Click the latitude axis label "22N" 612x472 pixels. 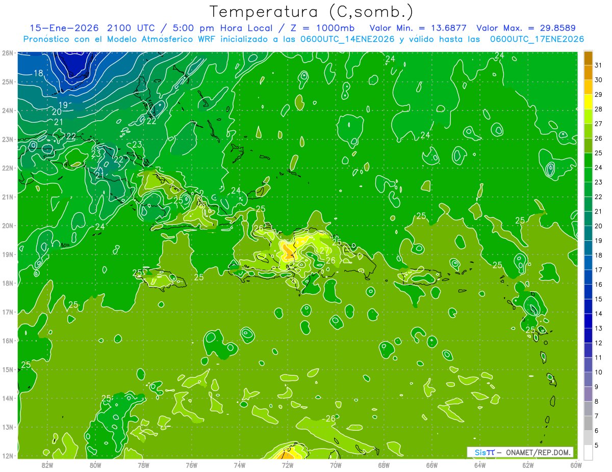[8, 168]
